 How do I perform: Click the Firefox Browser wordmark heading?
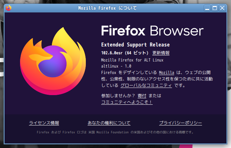coord(152,31)
